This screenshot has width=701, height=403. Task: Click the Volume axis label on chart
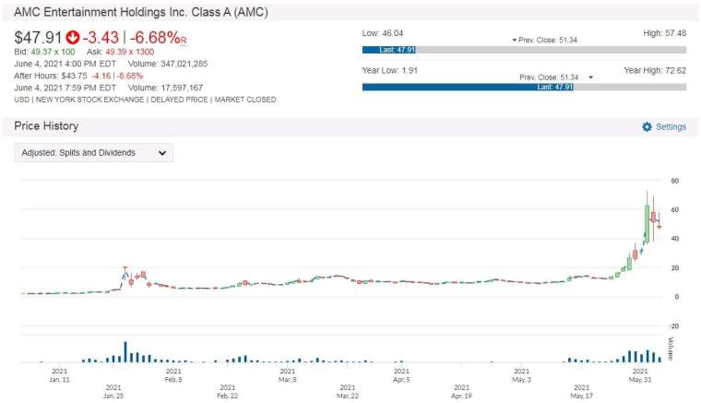pos(671,349)
